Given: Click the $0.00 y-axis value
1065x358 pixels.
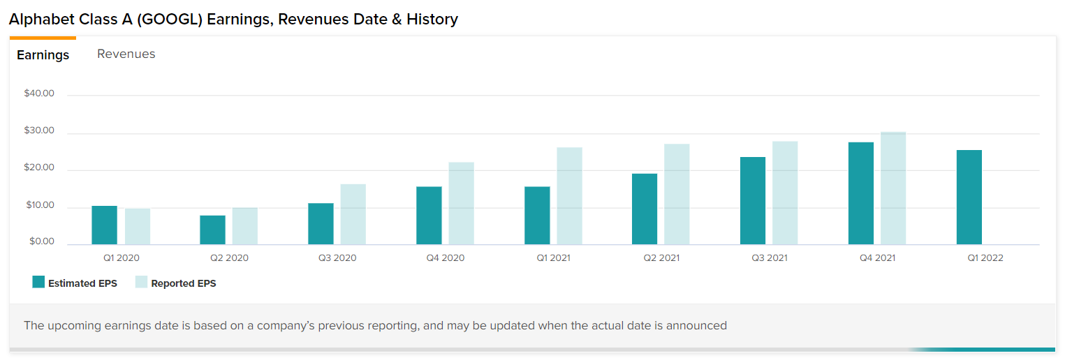Looking at the screenshot, I should (x=42, y=241).
